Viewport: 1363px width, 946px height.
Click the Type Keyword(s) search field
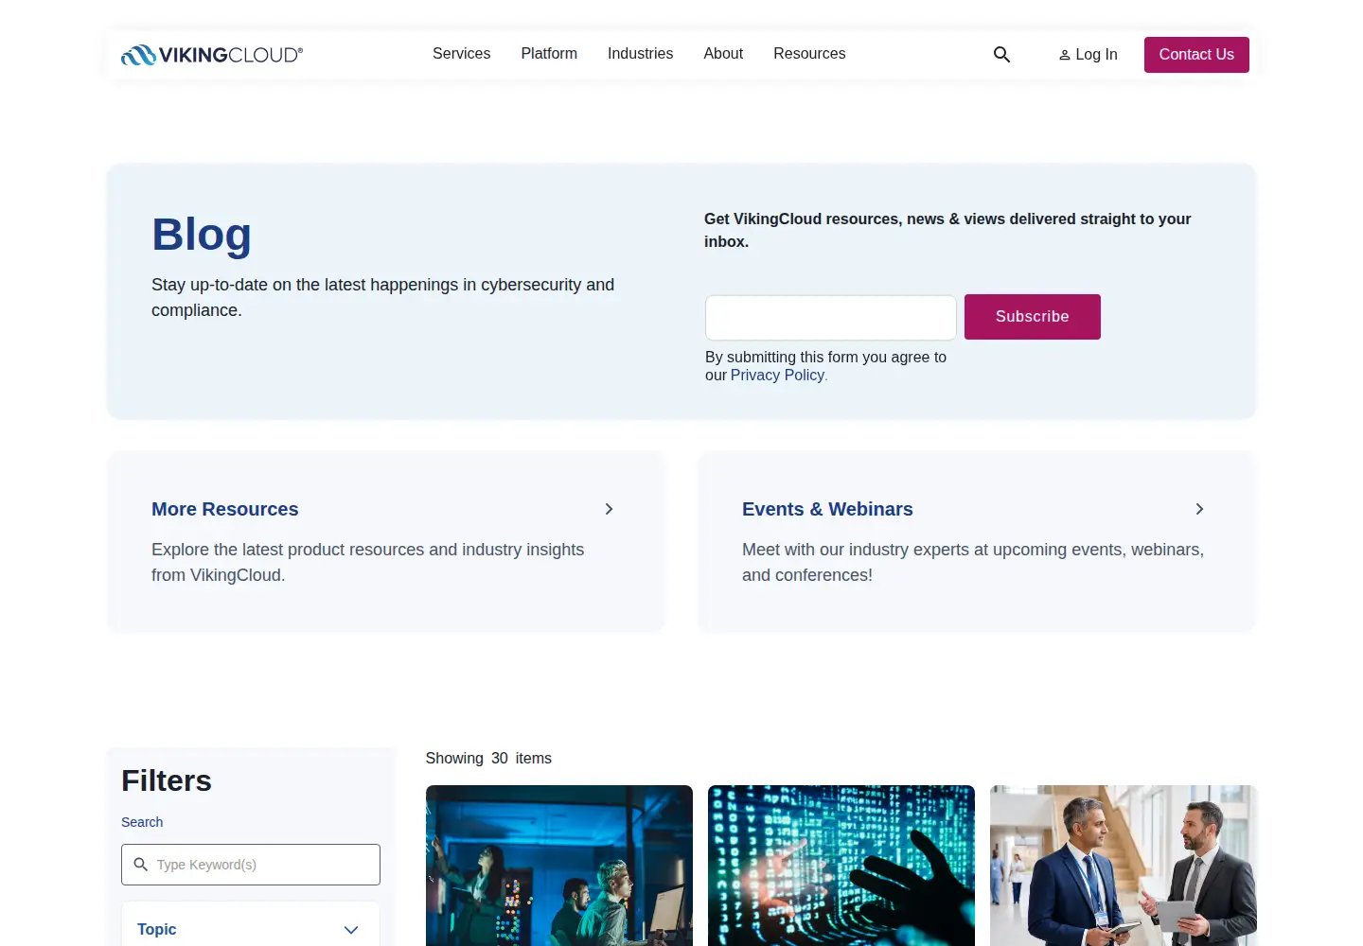click(x=251, y=865)
